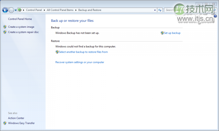Click the shield icon next to Set up backup
Image resolution: width=219 pixels, height=131 pixels.
pos(162,33)
